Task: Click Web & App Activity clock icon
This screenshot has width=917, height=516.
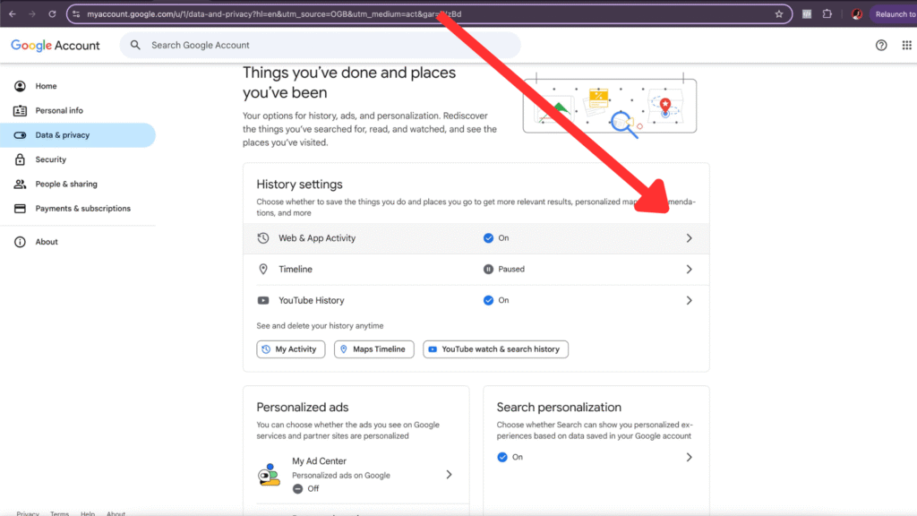Action: [x=263, y=238]
